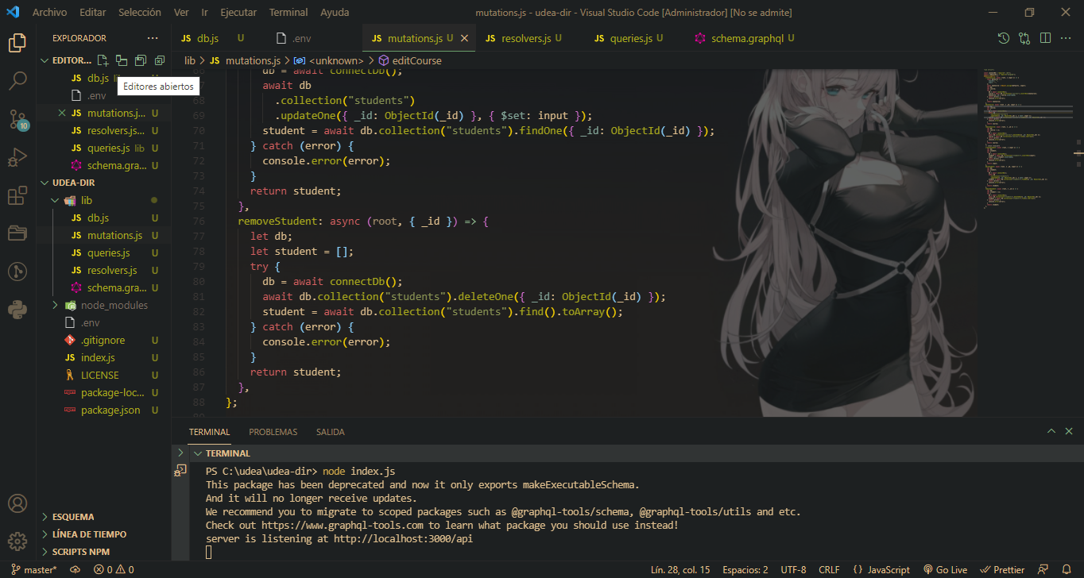Open http://localhost:3000/api link in terminal
The width and height of the screenshot is (1084, 578).
point(404,539)
